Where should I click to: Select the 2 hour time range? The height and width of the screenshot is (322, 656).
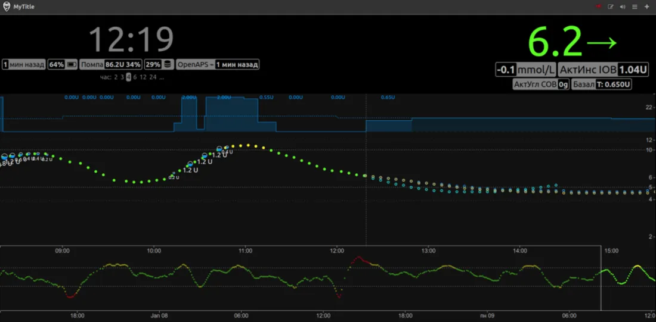coord(116,77)
